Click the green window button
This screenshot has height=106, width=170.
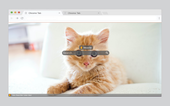click(x=12, y=12)
